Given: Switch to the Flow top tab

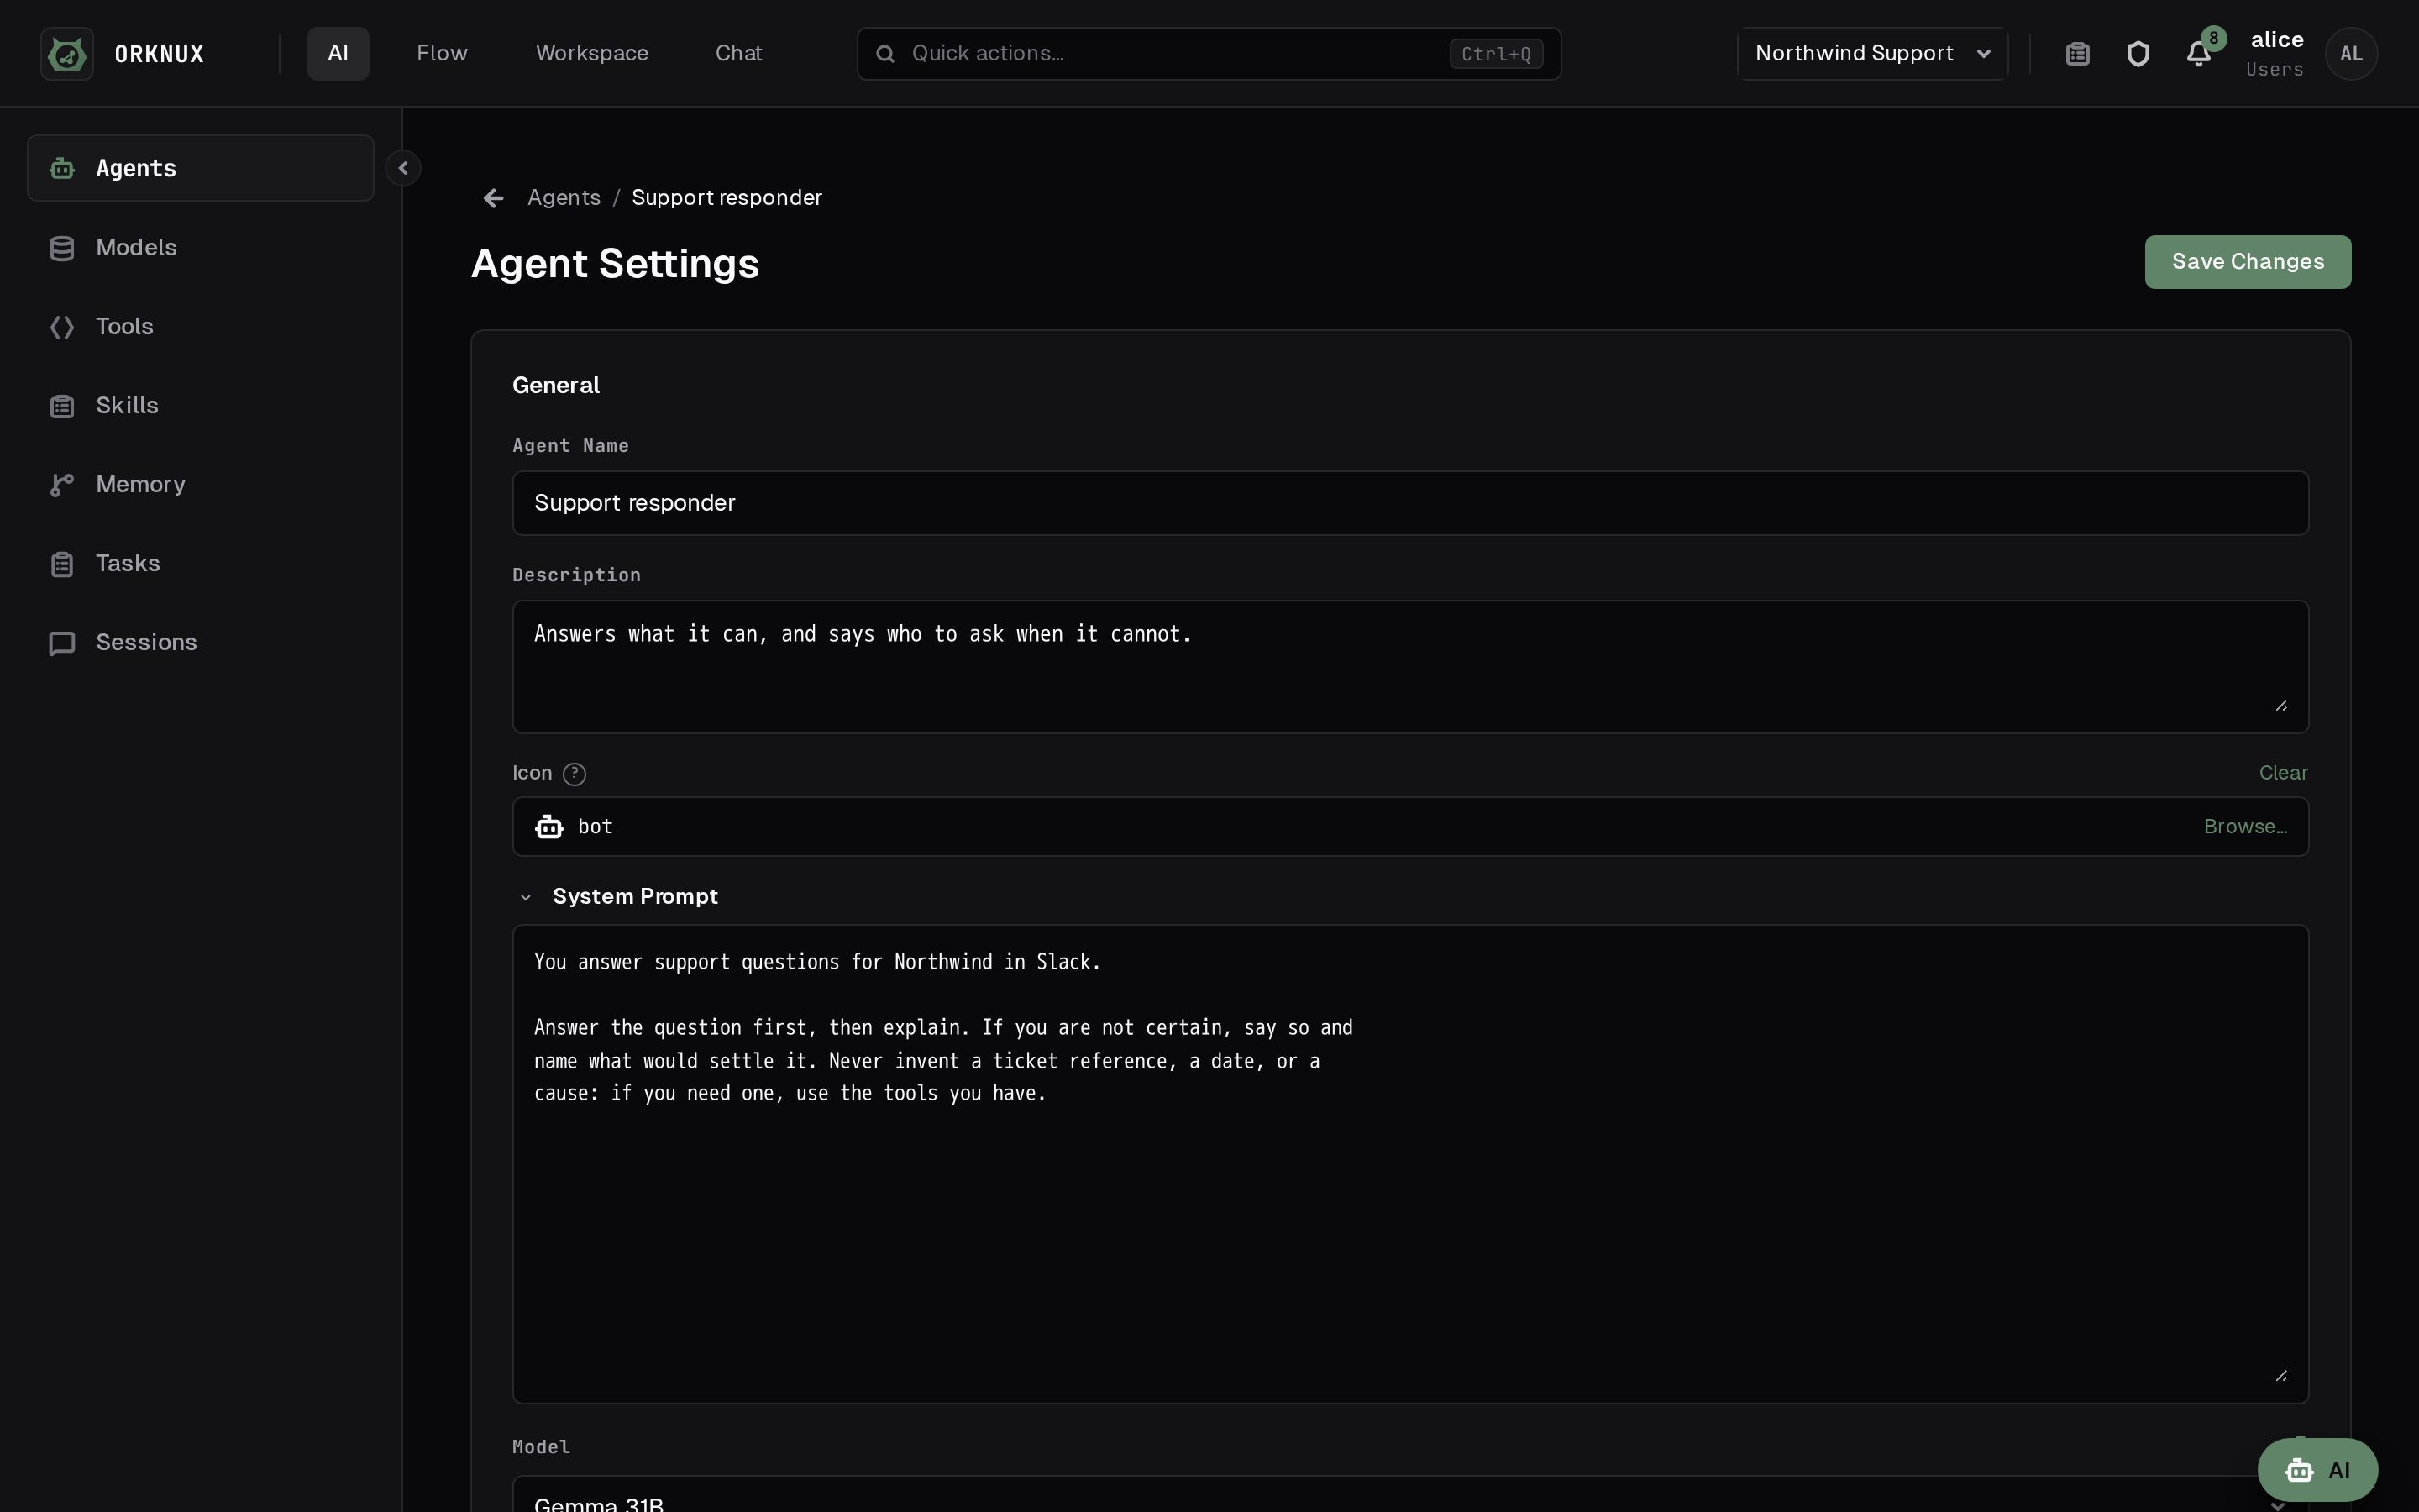Looking at the screenshot, I should (x=442, y=53).
